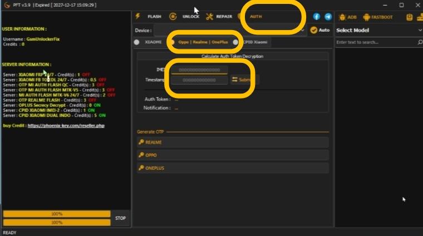Screen dimensions: 423x236
Task: Click the OPLUS Secrecy Decrypt server row
Action: pyautogui.click(x=52, y=105)
